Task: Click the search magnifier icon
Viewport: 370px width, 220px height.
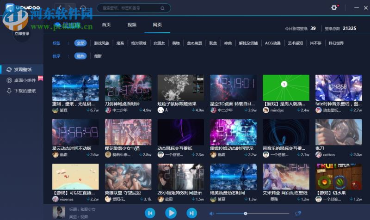Action: (x=163, y=8)
